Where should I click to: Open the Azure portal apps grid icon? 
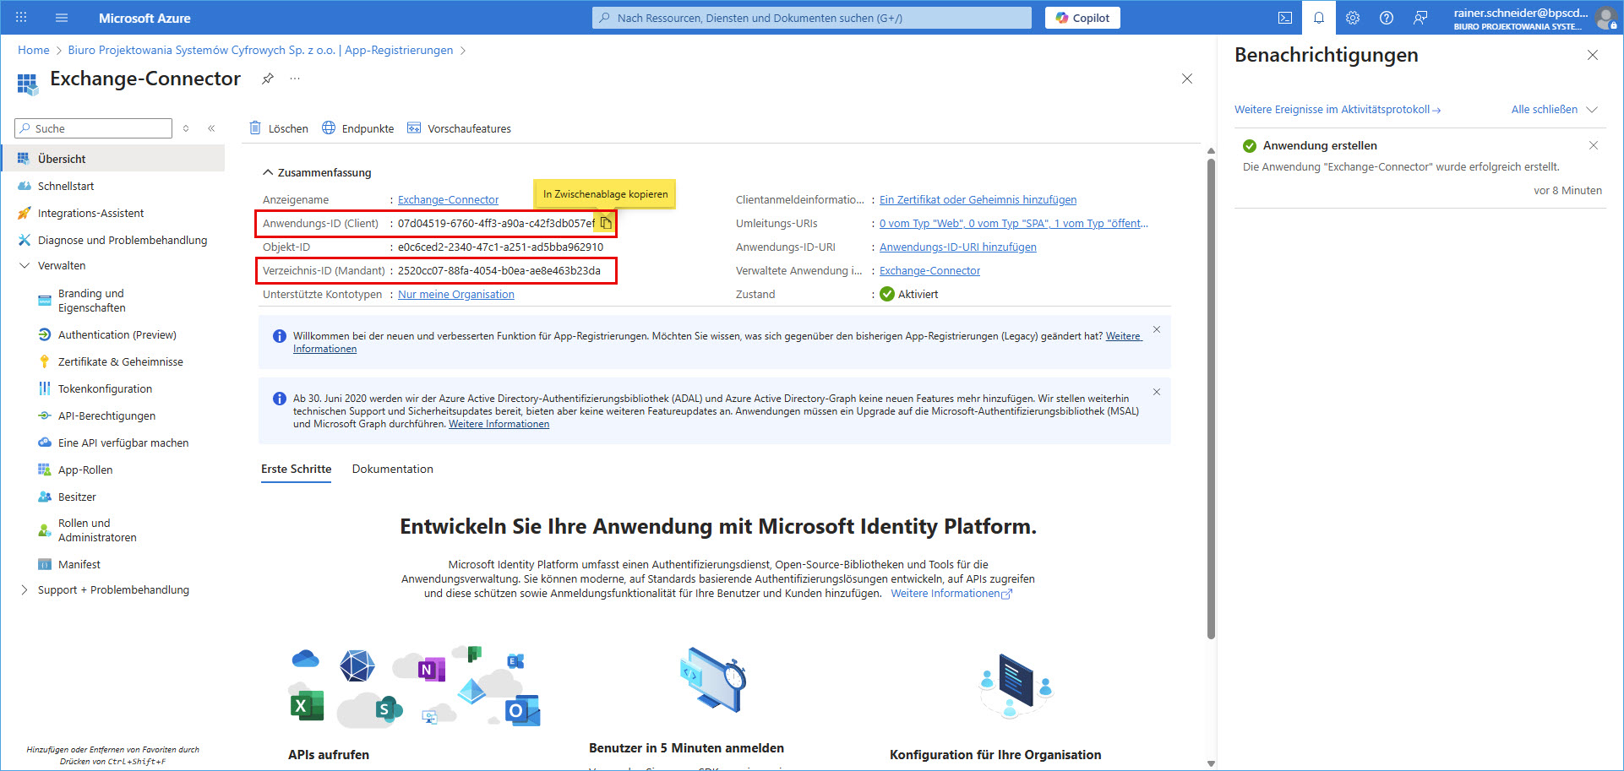pyautogui.click(x=21, y=18)
